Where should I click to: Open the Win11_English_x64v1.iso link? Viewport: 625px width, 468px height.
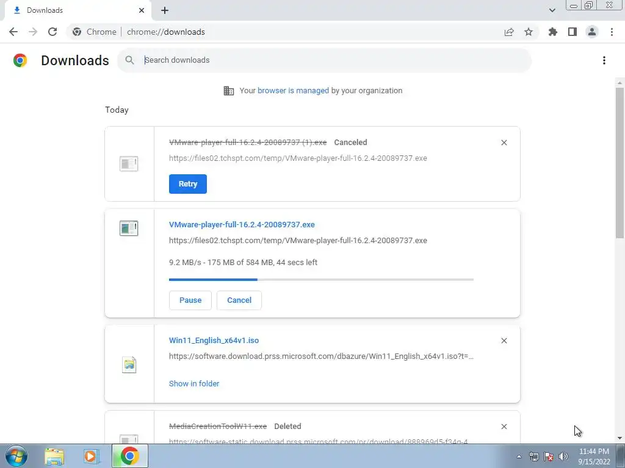[214, 340]
